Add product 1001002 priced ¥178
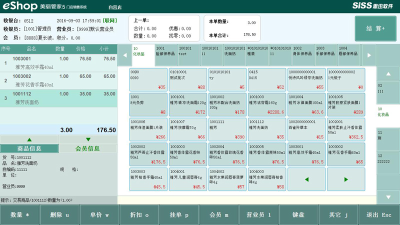 click(x=227, y=104)
